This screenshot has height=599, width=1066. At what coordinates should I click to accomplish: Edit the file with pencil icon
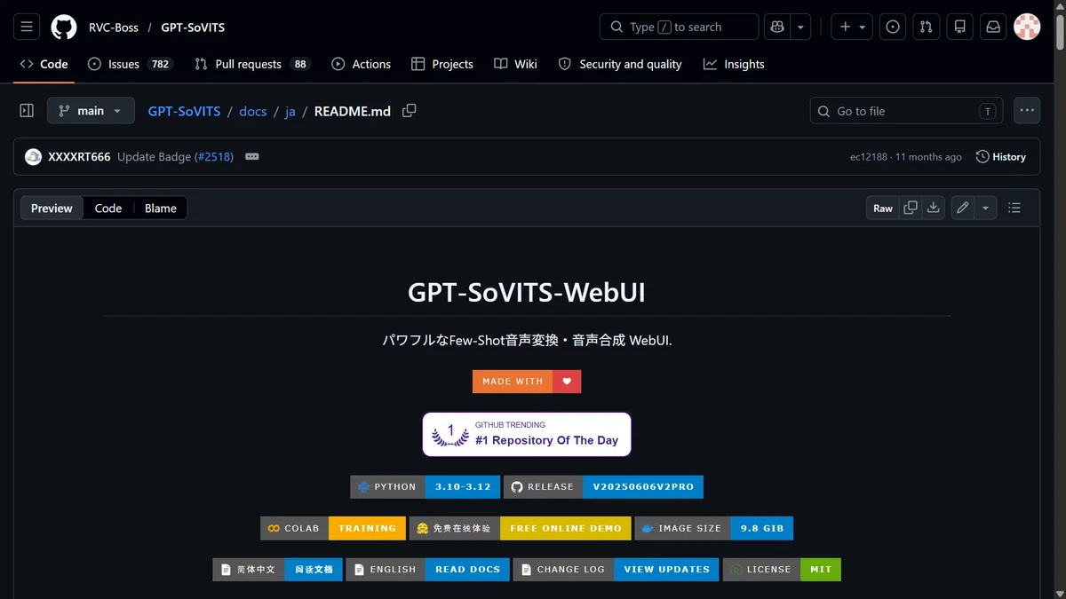pos(963,209)
